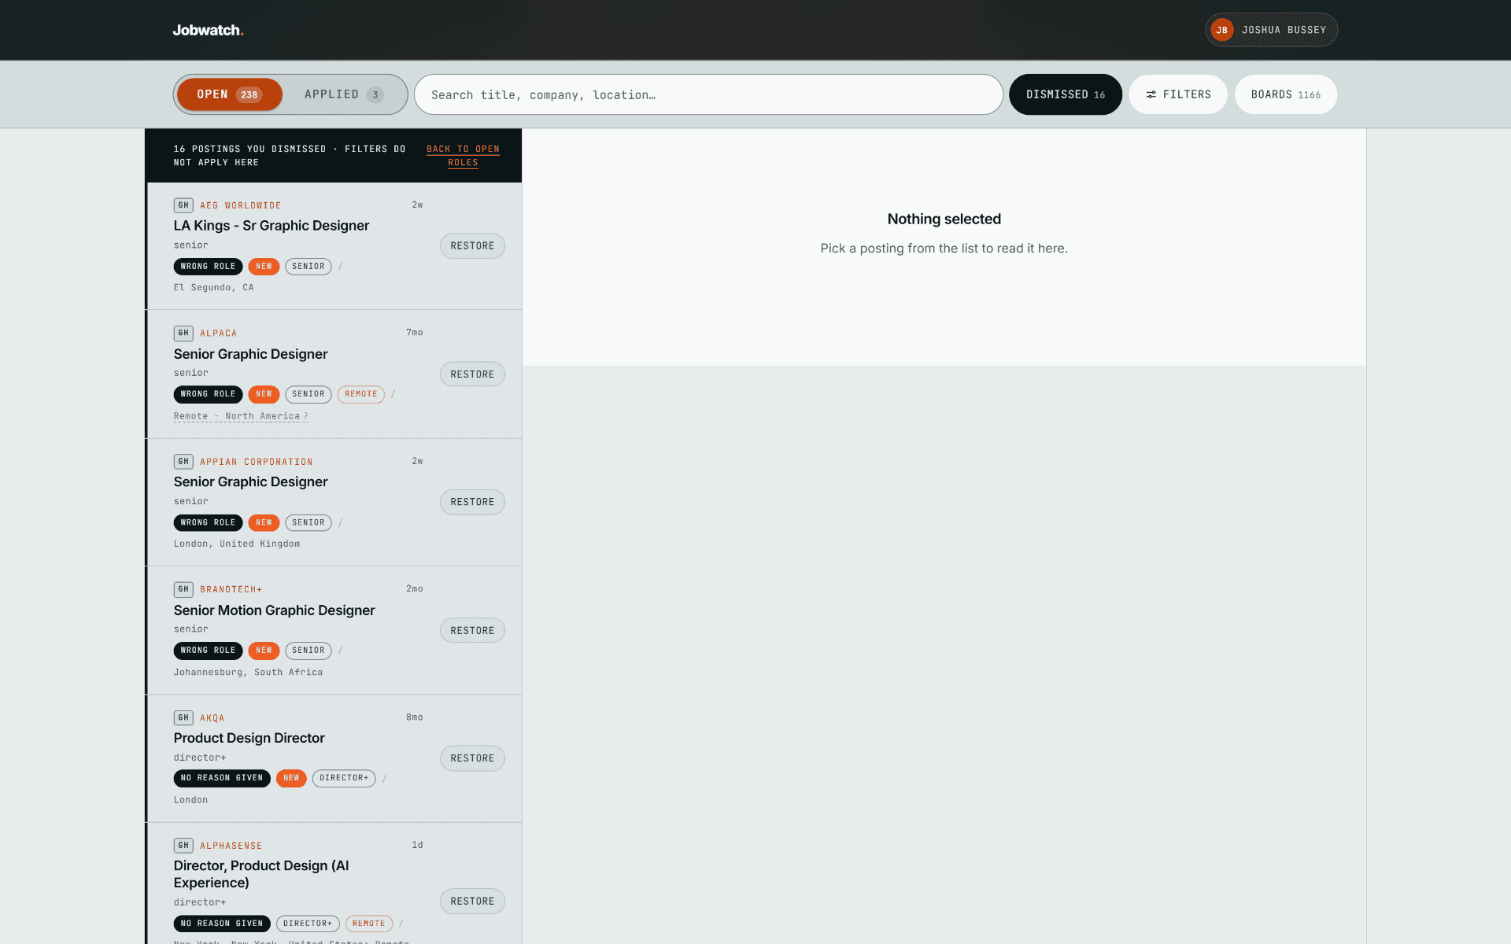Open the Jobwatch home logo
1511x944 pixels.
click(x=209, y=30)
